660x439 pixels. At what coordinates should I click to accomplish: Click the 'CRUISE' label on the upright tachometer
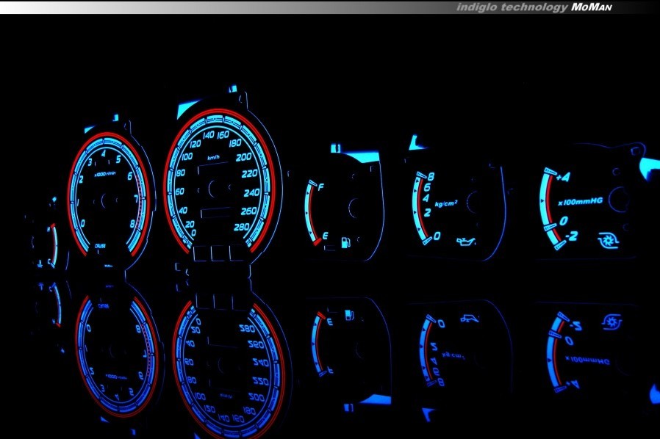pyautogui.click(x=100, y=246)
